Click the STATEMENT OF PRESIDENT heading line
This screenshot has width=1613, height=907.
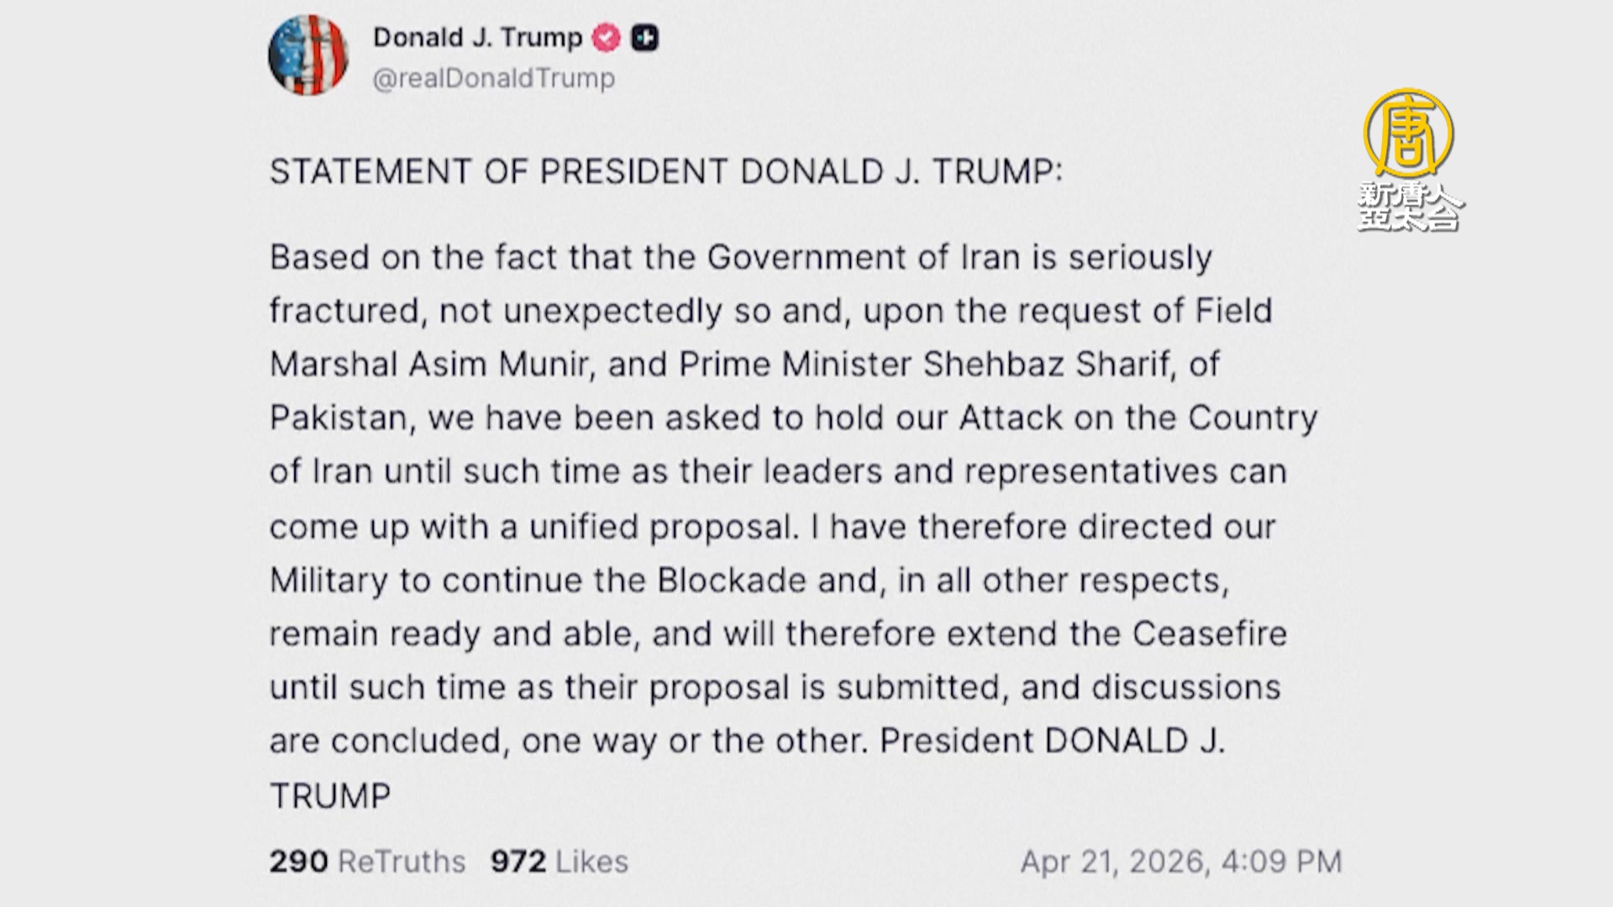pyautogui.click(x=665, y=171)
